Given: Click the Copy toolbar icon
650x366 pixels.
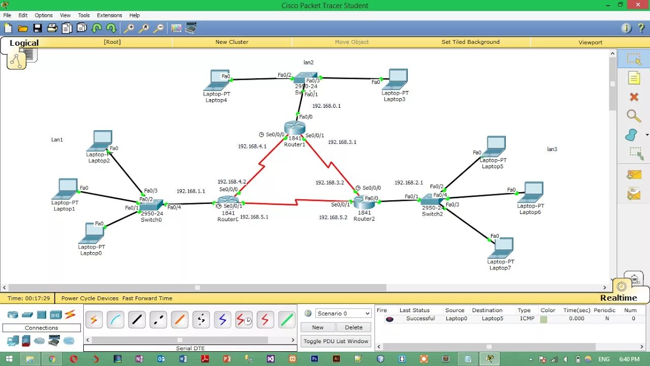Looking at the screenshot, I should tap(67, 28).
